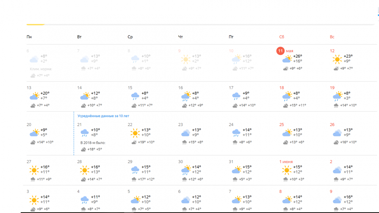Click the cloudy icon for June 2
Viewport: 379px width, 213px height.
tap(337, 170)
